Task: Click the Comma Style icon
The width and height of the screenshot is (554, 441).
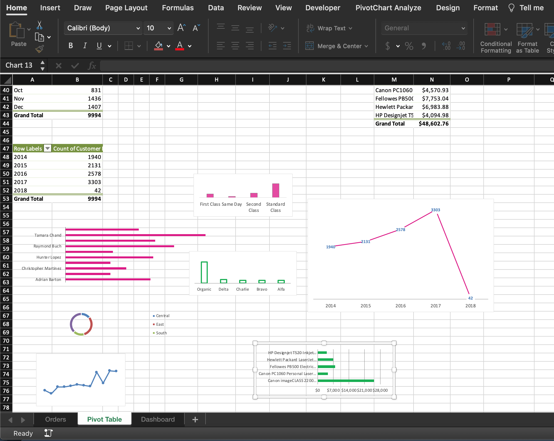Action: pos(424,46)
